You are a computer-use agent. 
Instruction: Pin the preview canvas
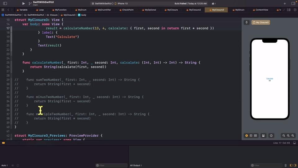click(246, 22)
